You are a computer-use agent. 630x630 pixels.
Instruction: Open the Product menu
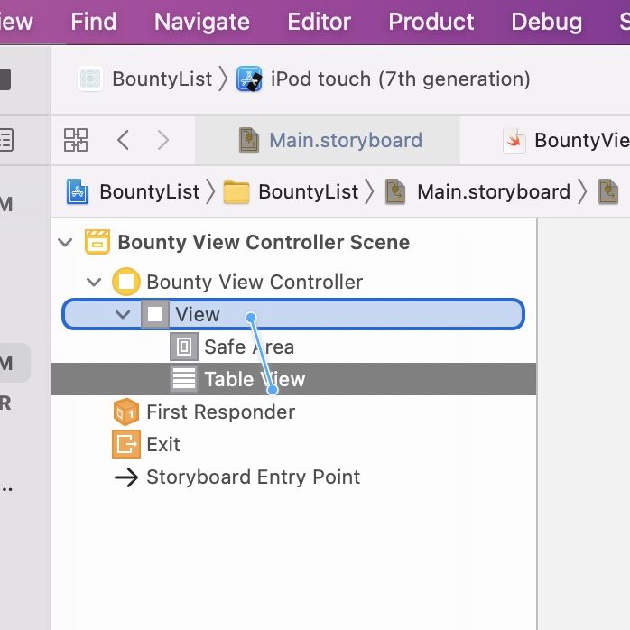(431, 22)
